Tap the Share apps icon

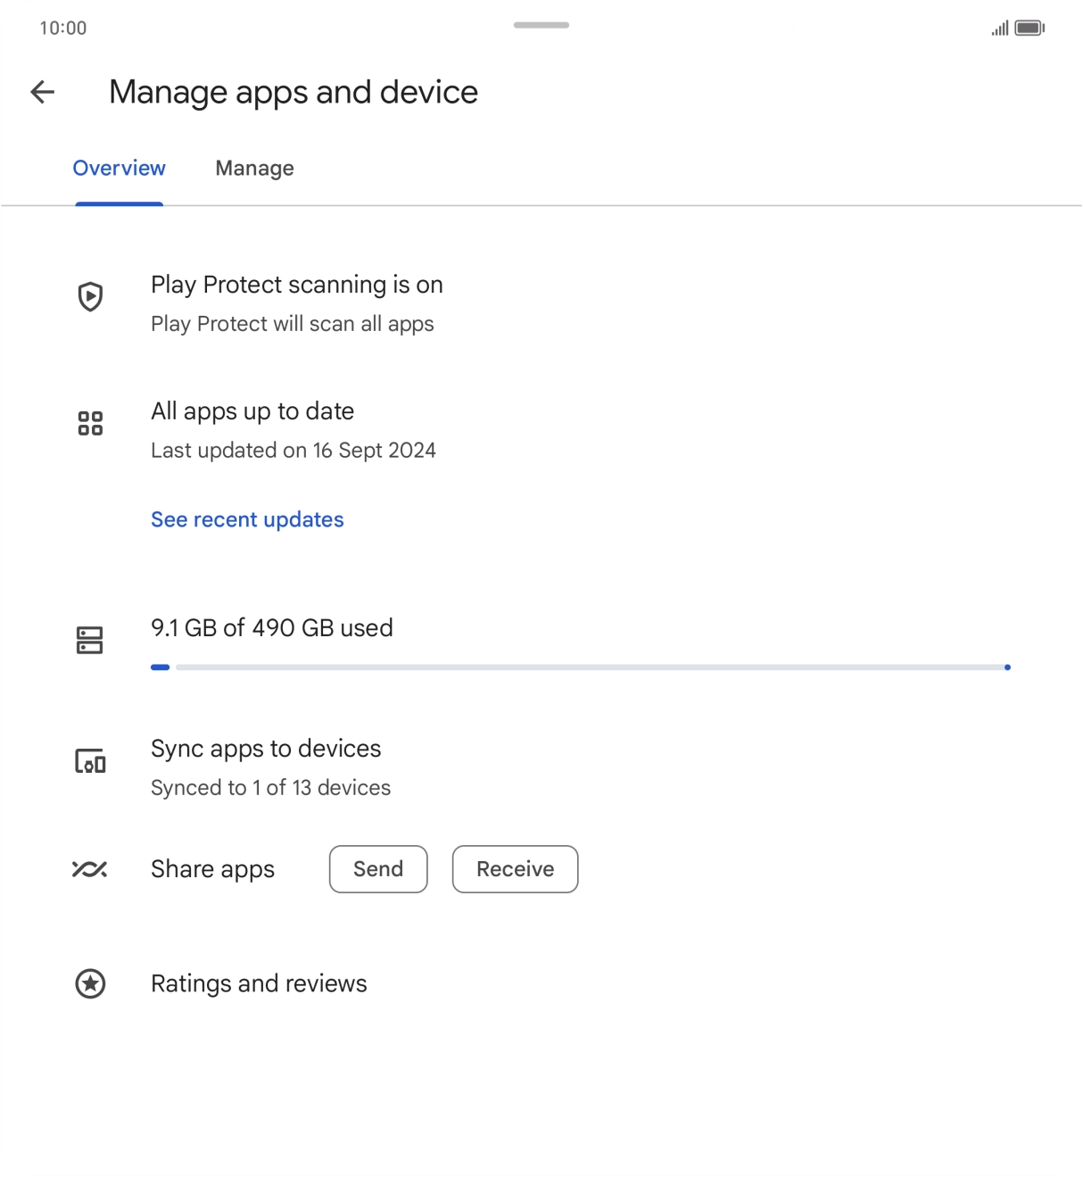pyautogui.click(x=90, y=869)
